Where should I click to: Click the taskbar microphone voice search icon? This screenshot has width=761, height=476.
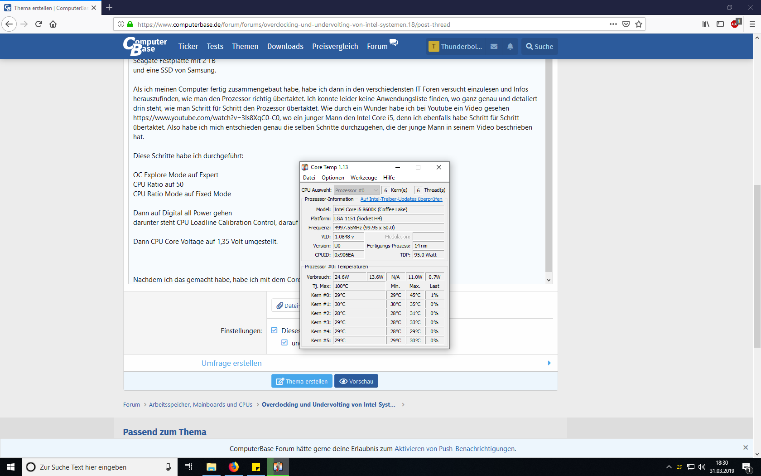coord(168,467)
